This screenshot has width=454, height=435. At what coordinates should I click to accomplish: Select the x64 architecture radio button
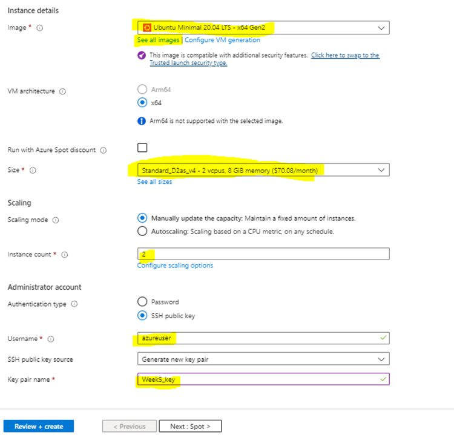(x=142, y=102)
